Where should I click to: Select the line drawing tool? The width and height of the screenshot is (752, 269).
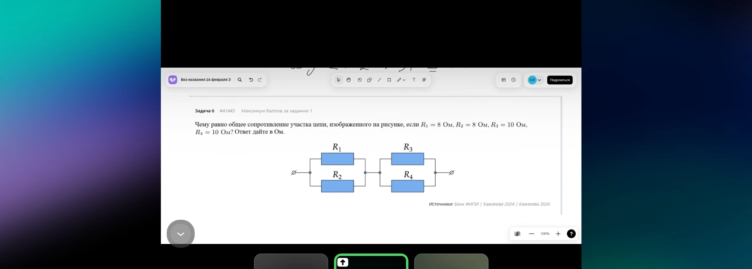[380, 80]
